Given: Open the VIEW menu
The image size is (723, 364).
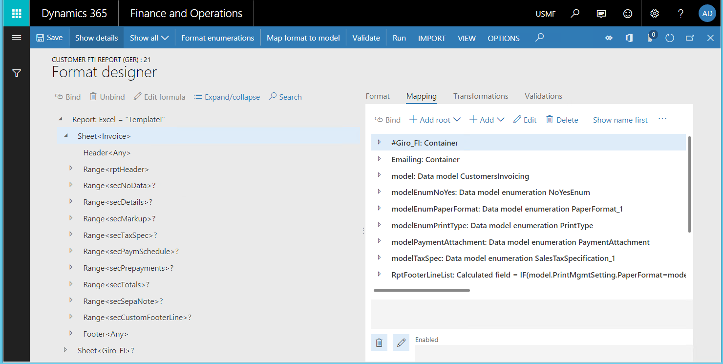Looking at the screenshot, I should coord(467,38).
